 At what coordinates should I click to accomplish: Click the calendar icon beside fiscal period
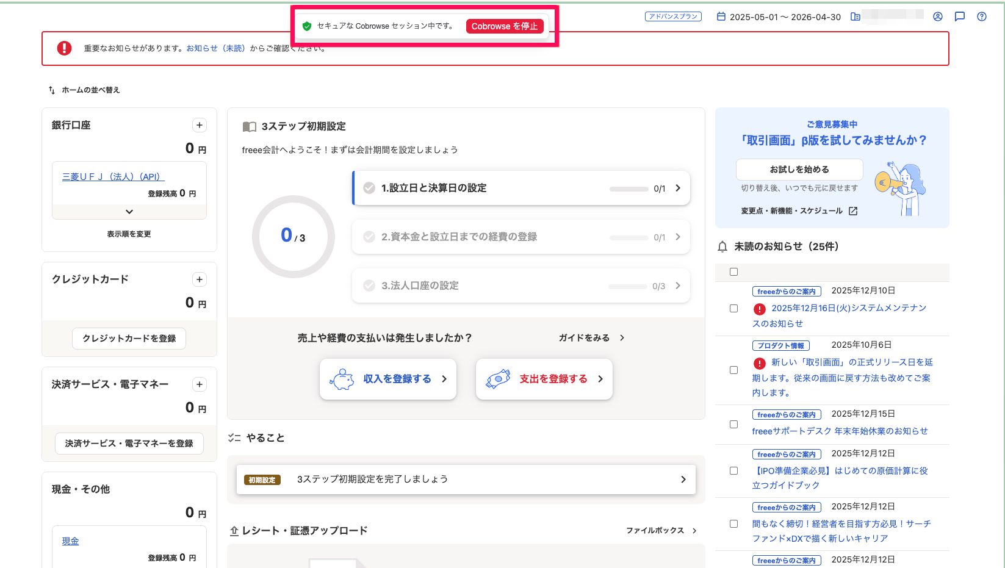click(721, 16)
